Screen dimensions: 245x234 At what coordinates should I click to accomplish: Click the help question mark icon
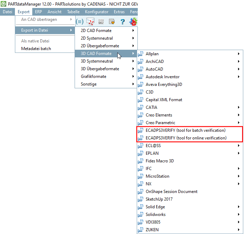122,22
